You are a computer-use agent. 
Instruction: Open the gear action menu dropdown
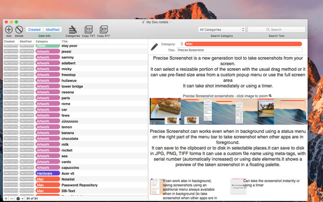(x=20, y=199)
